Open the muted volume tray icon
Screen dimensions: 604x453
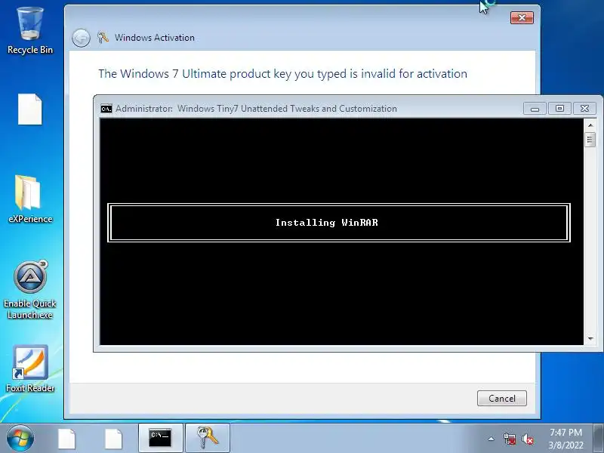click(527, 439)
